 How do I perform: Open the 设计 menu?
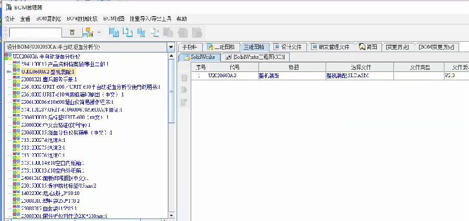pyautogui.click(x=9, y=19)
